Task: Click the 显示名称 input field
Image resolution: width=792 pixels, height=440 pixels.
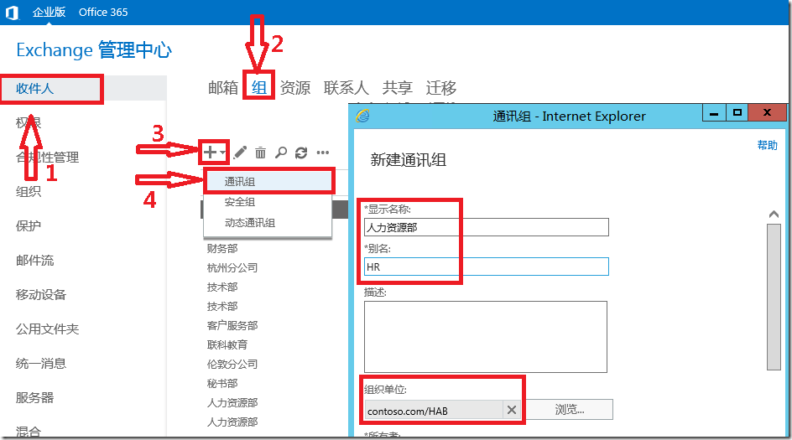Action: tap(487, 227)
